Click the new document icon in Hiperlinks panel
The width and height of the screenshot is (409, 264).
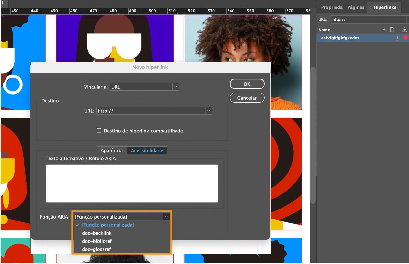tap(393, 30)
